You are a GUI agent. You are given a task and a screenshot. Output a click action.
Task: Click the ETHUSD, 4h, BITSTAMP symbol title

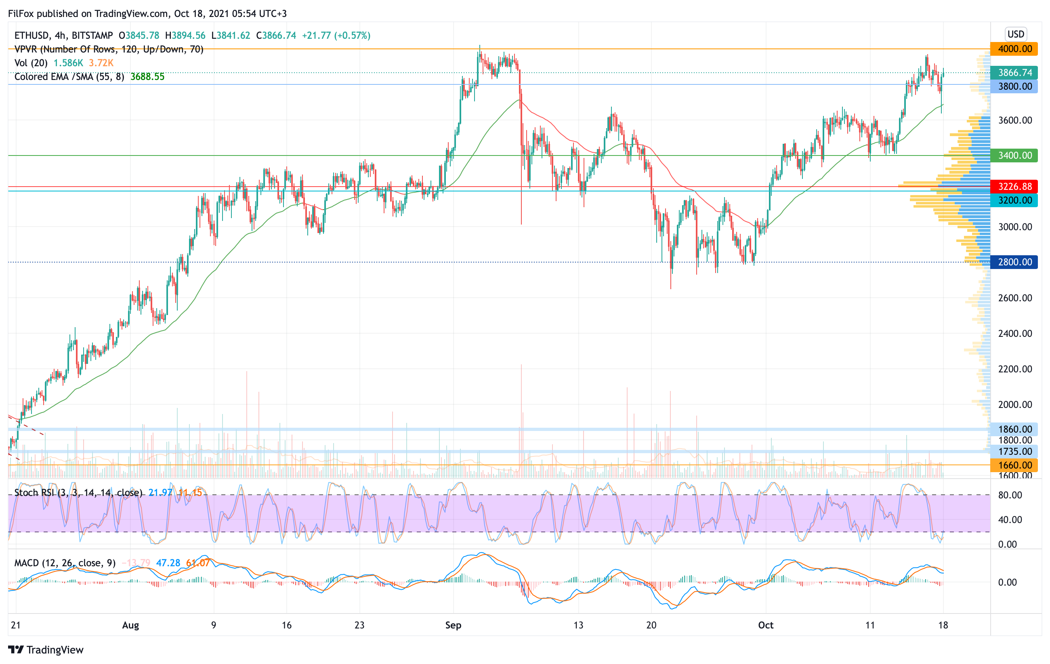[x=64, y=35]
